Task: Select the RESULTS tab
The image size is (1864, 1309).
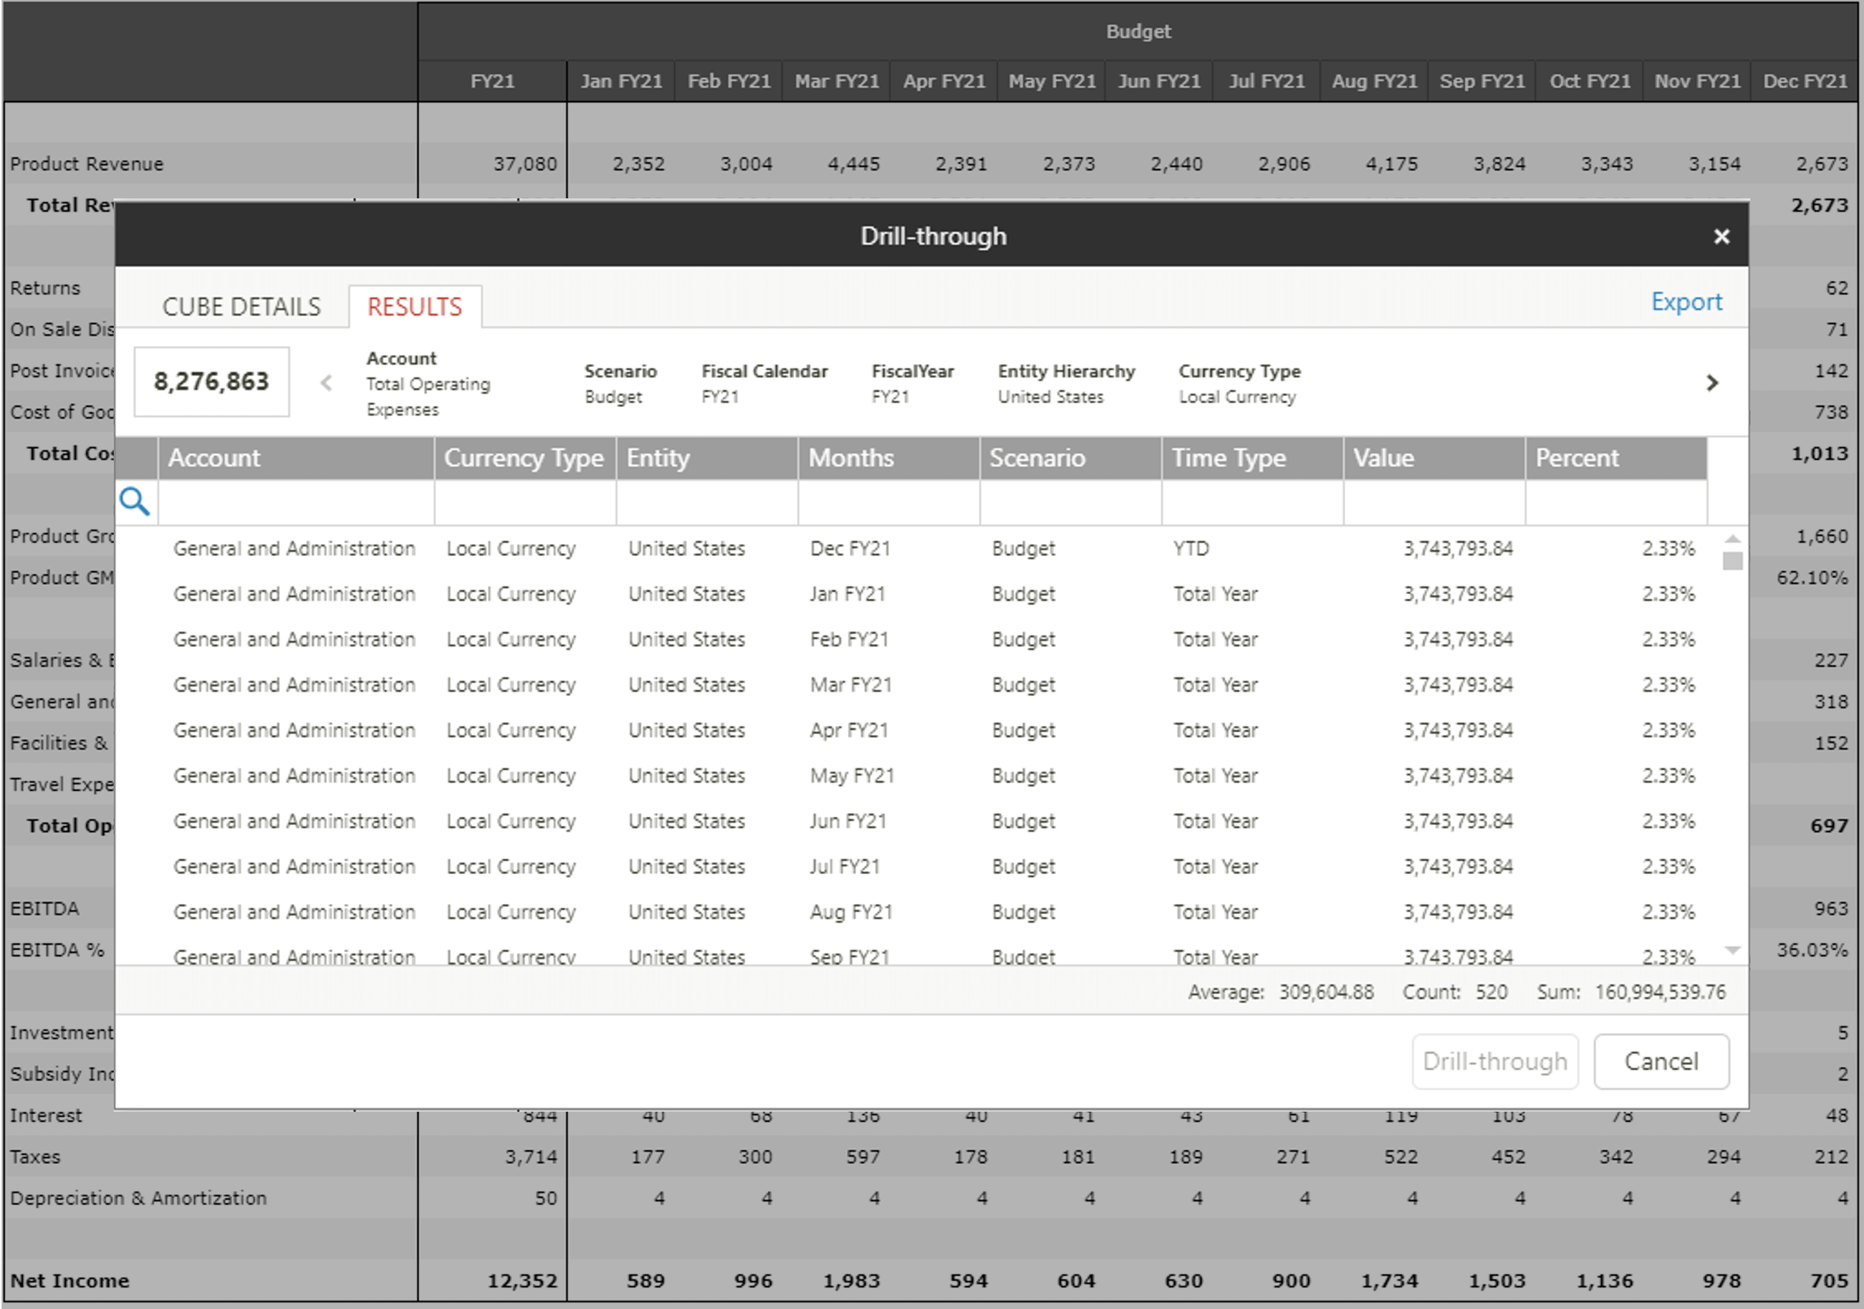Action: (414, 307)
